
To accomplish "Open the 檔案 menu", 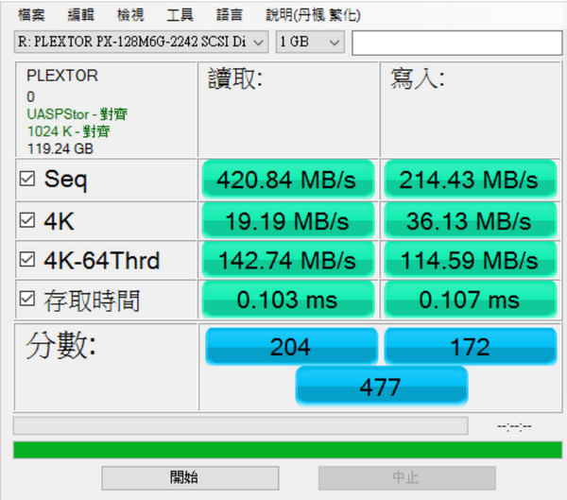I will point(31,15).
